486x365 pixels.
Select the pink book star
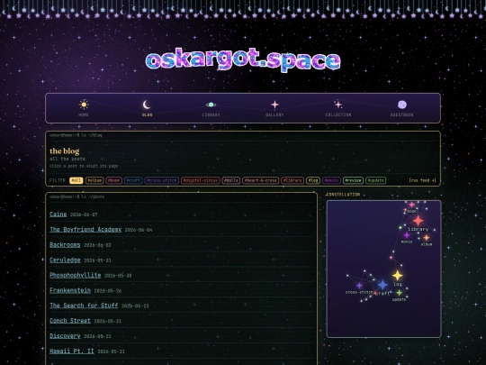(x=411, y=205)
